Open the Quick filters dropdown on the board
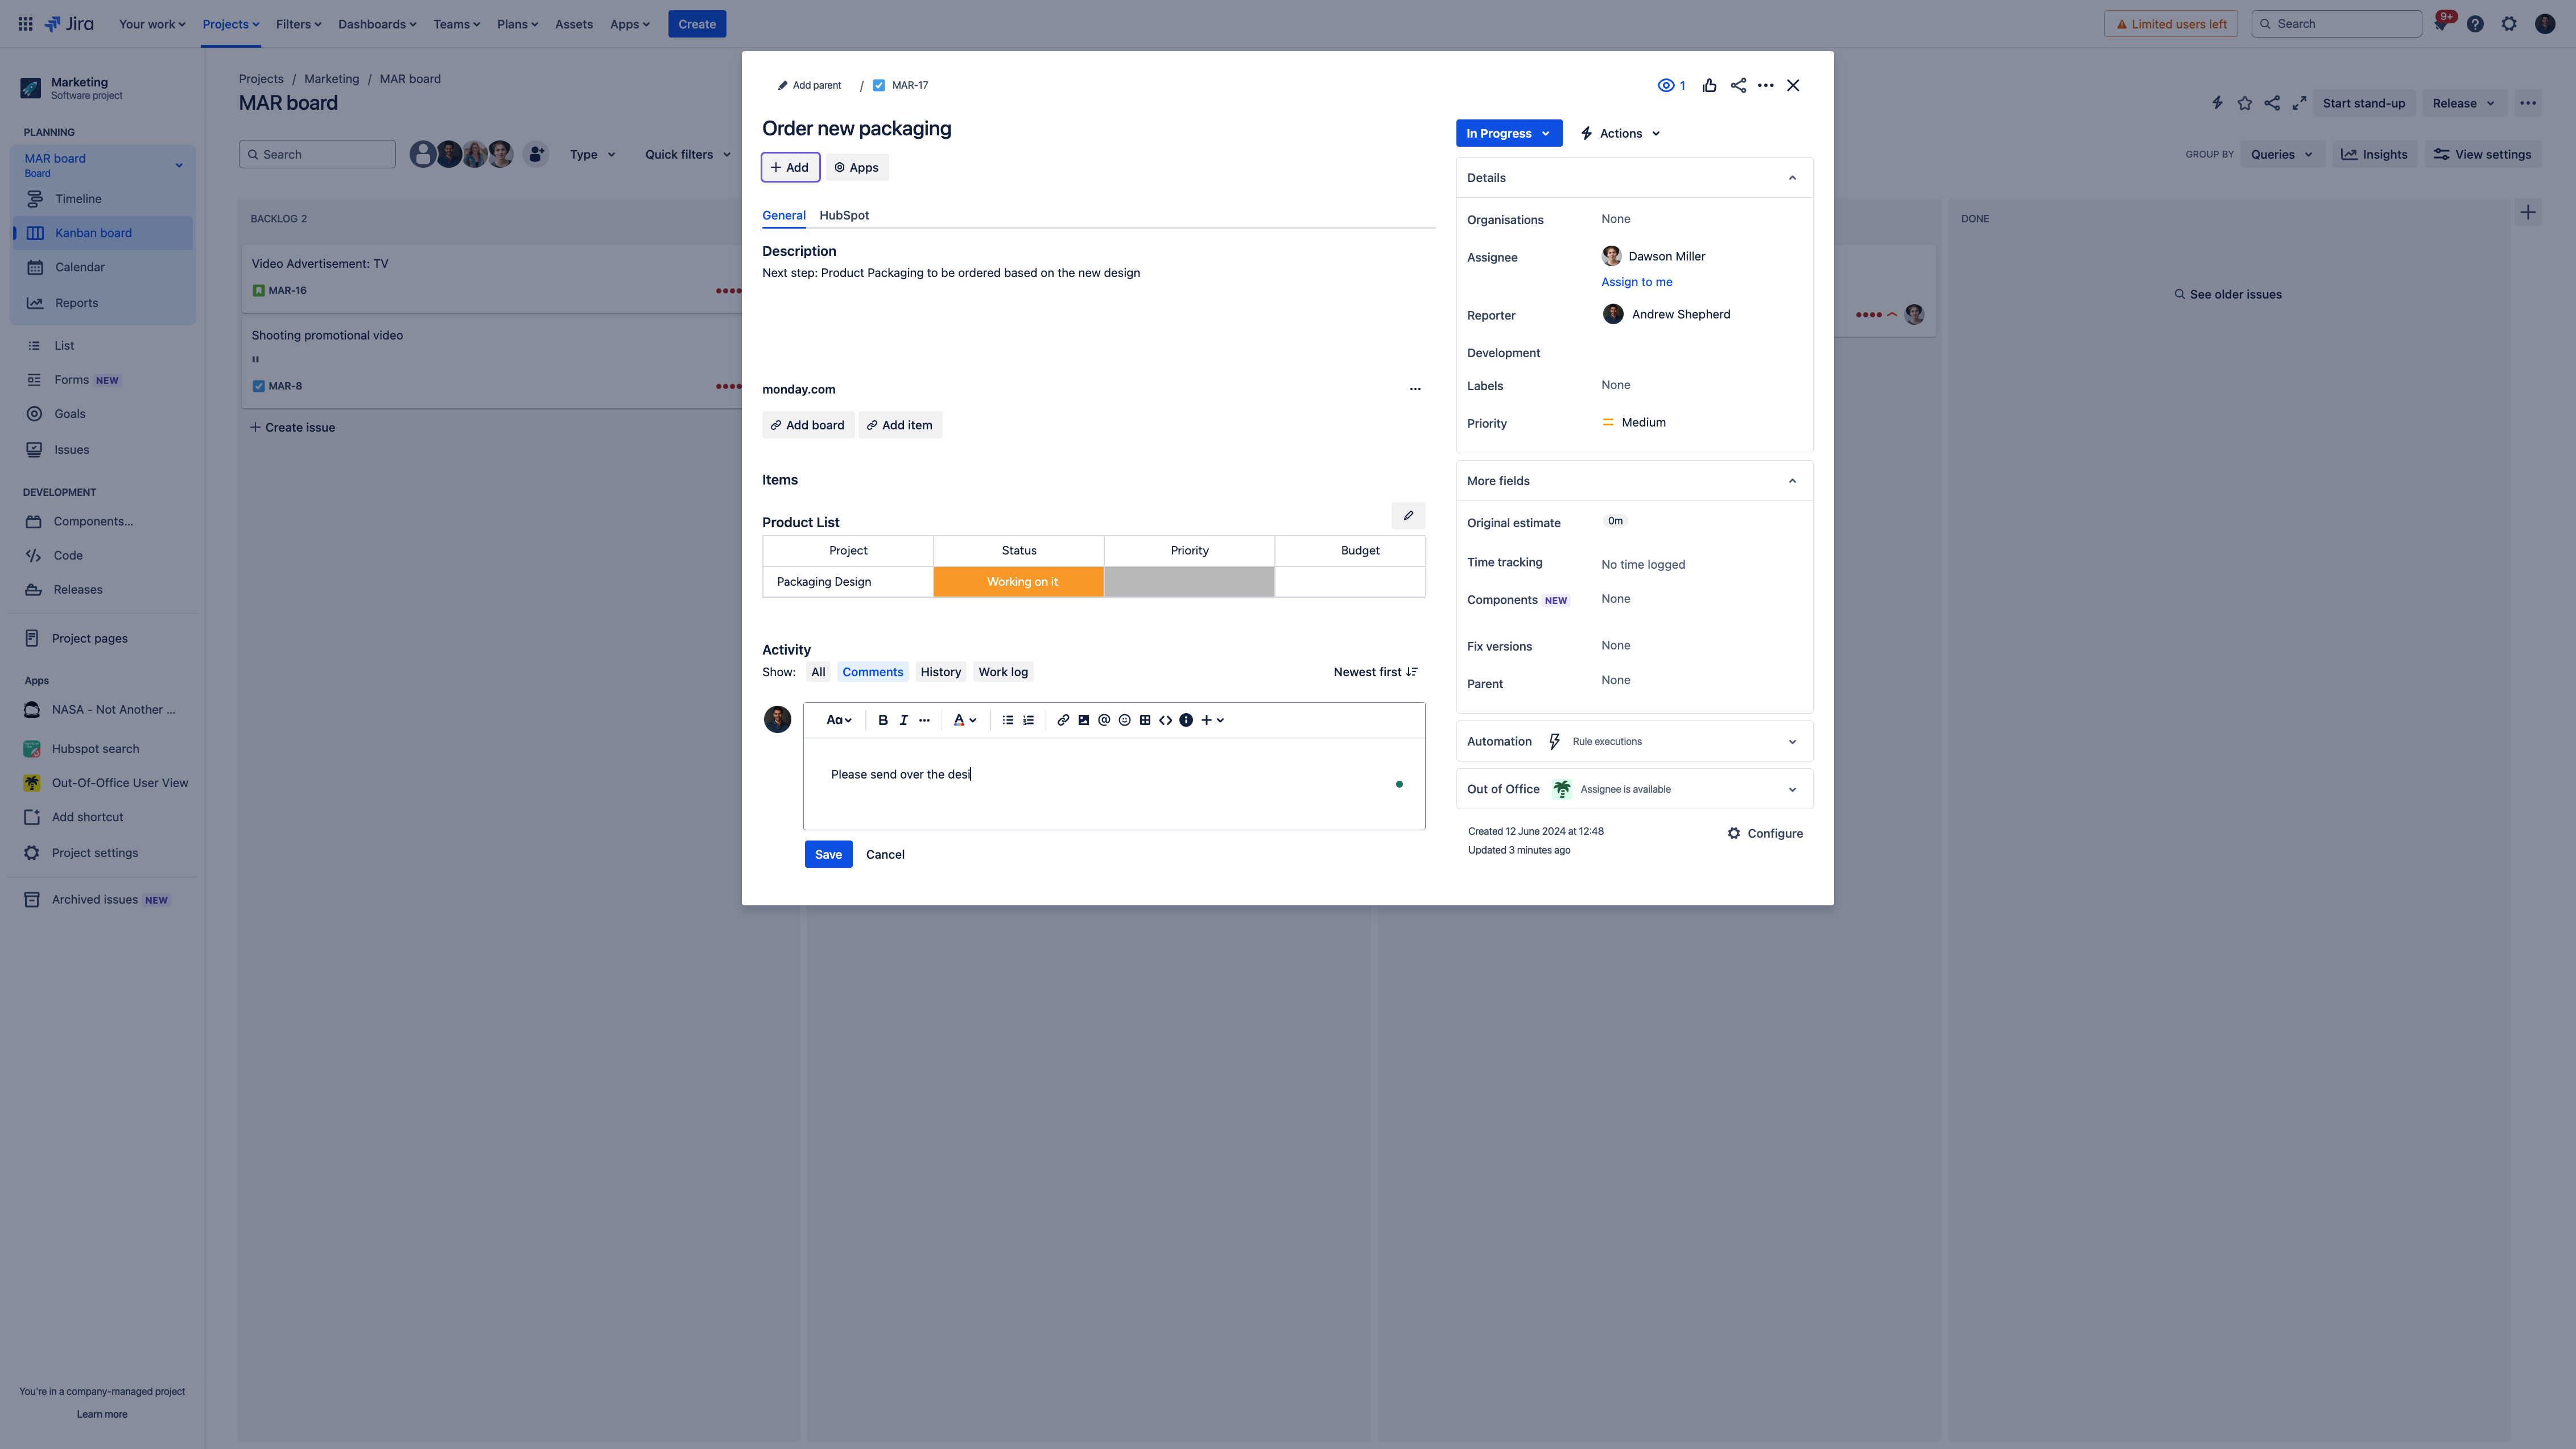Screen dimensions: 2576x1449 [x=688, y=154]
